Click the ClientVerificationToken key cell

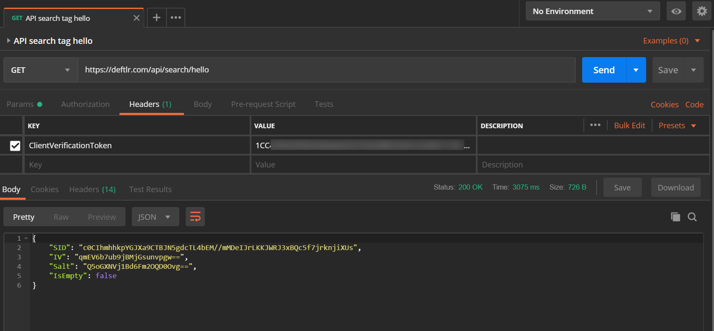pyautogui.click(x=137, y=146)
